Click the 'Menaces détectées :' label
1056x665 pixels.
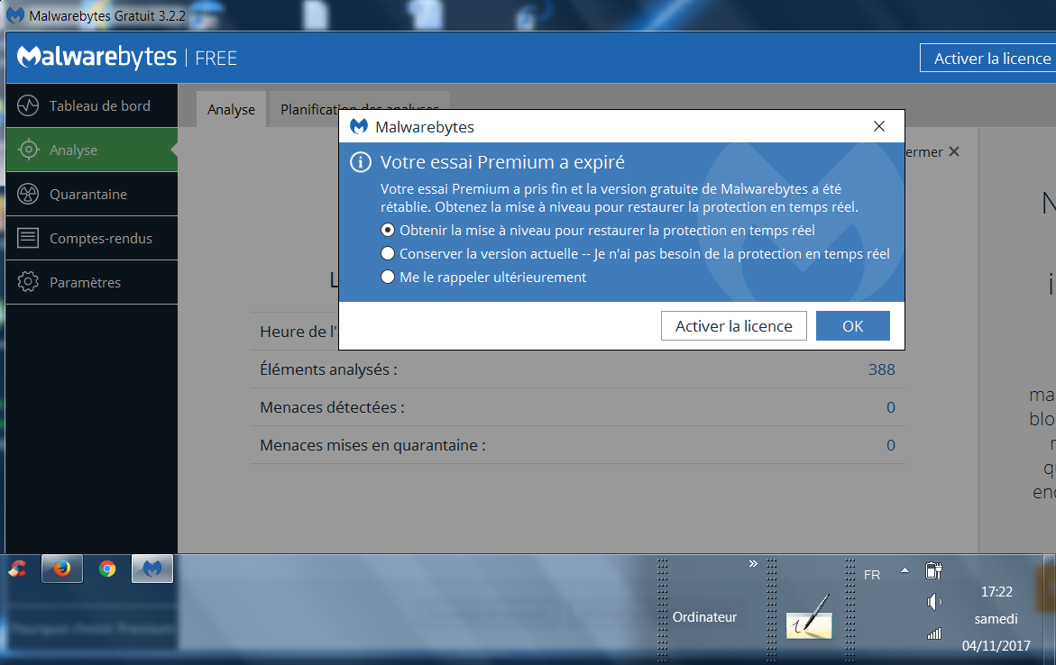click(x=332, y=407)
